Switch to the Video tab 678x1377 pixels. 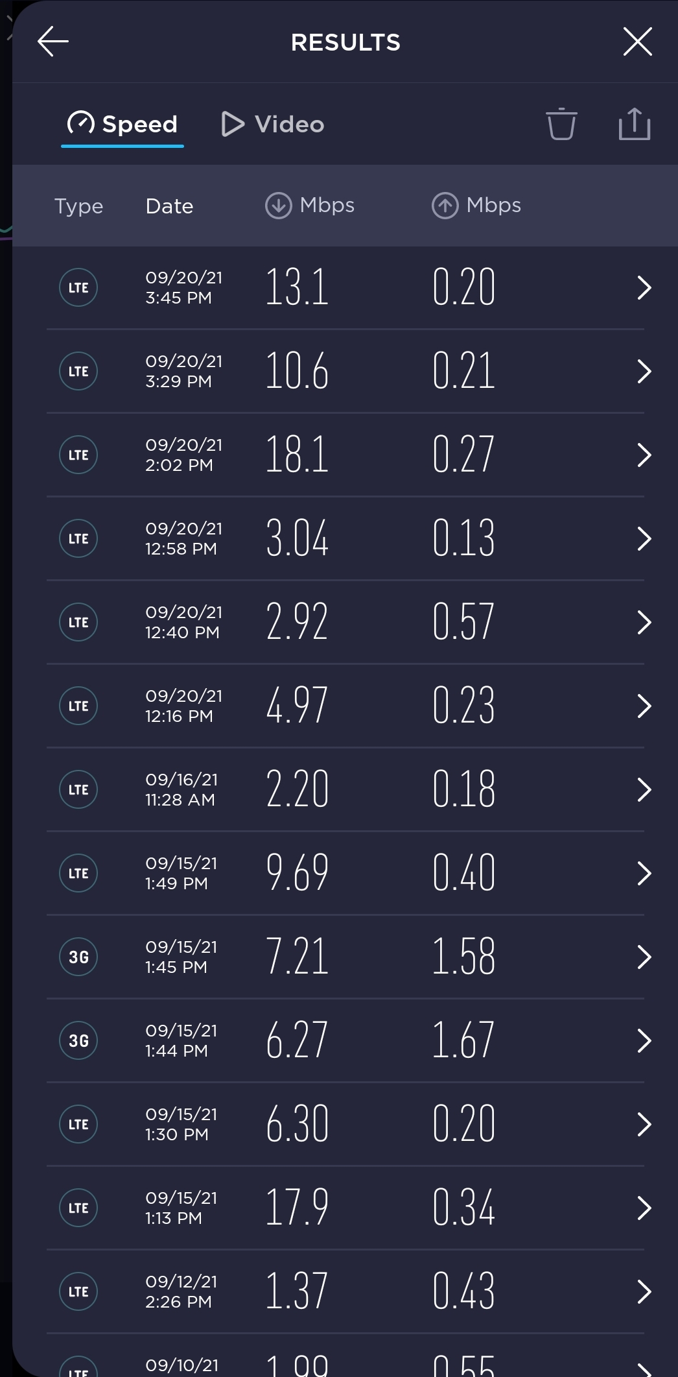pyautogui.click(x=273, y=124)
